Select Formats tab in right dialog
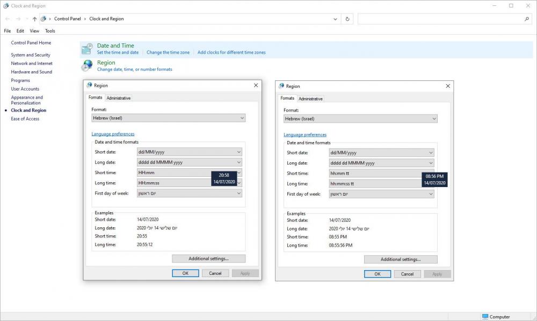This screenshot has height=321, width=537. (287, 98)
